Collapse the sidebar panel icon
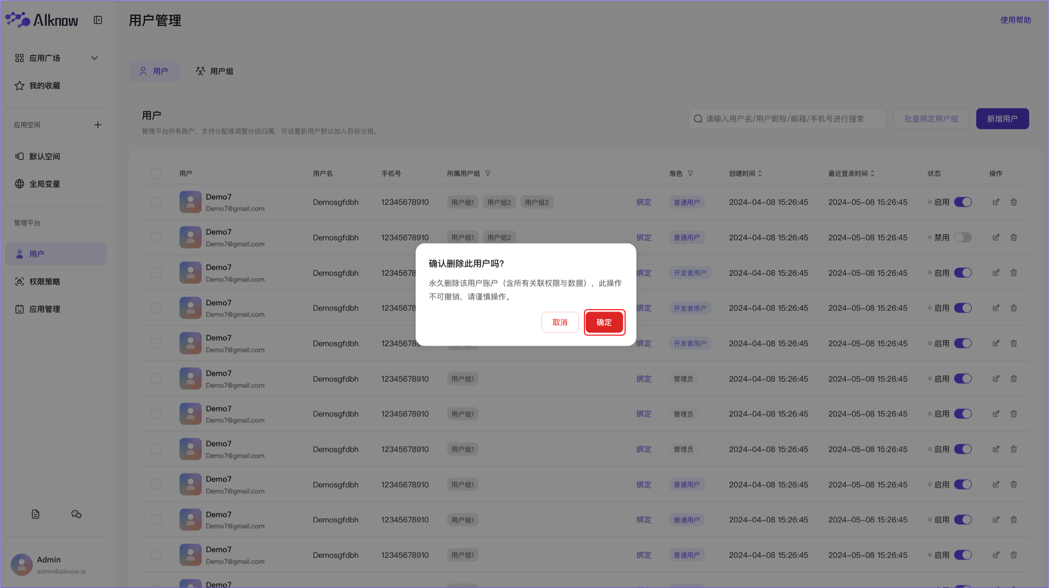1049x588 pixels. 98,20
